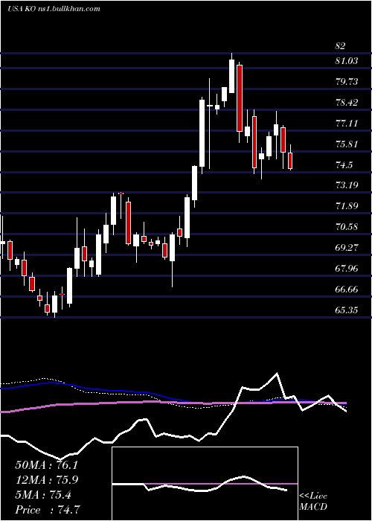372x521 pixels.
Task: Click the '50MA : 76.1' readout
Action: [46, 465]
